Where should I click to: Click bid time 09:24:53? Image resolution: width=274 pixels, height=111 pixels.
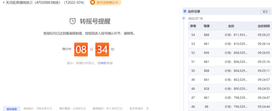pos(264,89)
